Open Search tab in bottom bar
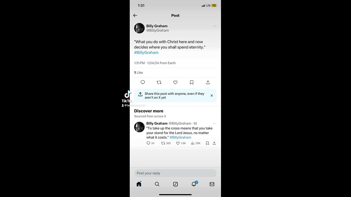 (x=157, y=184)
